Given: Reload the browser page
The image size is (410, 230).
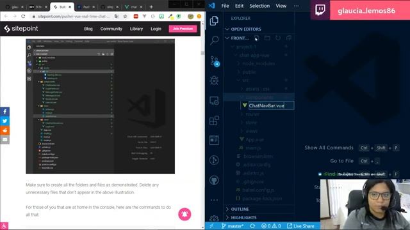Looking at the screenshot, I should pyautogui.click(x=23, y=17).
